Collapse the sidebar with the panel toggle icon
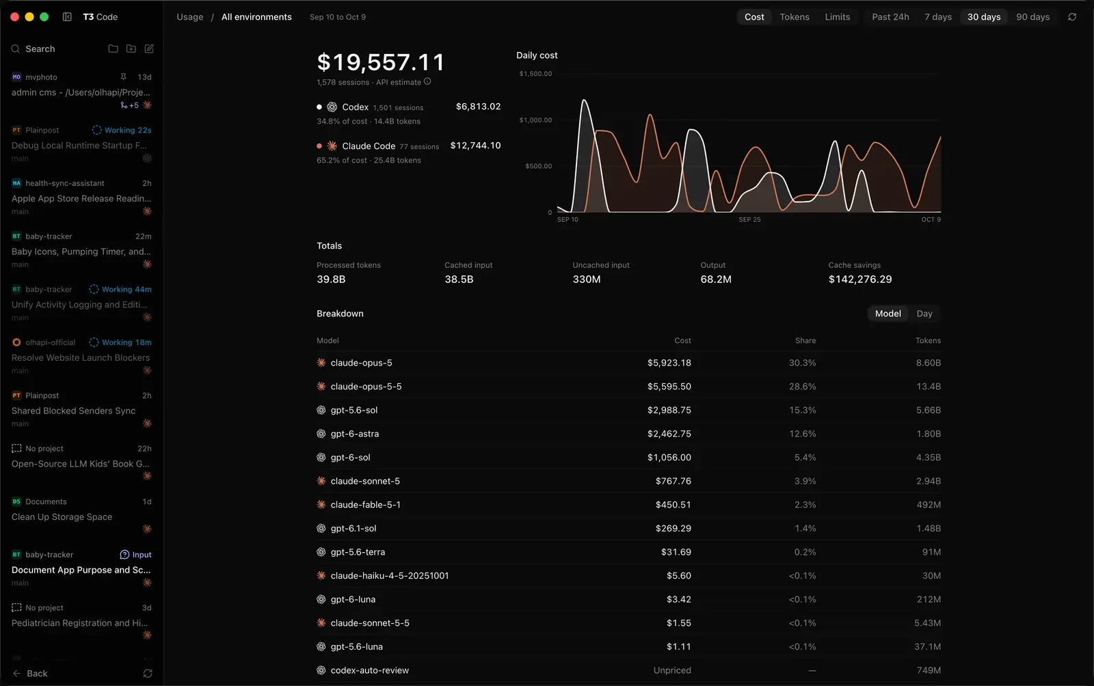This screenshot has width=1094, height=686. pos(67,17)
